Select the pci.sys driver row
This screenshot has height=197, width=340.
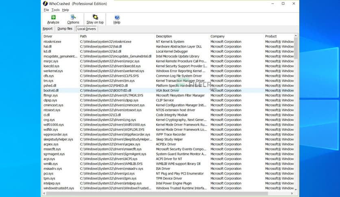pyautogui.click(x=168, y=173)
